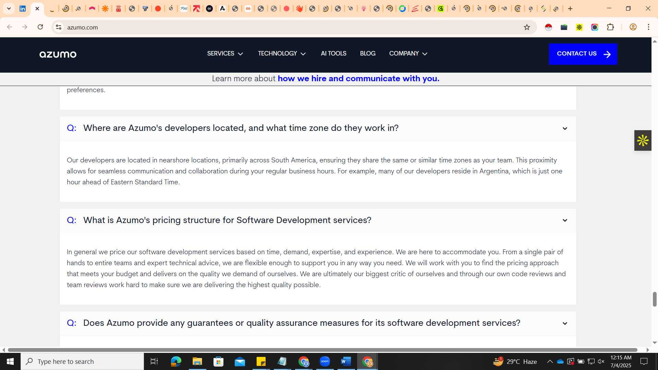Screen dimensions: 658x370
Task: Expand the TECHNOLOGY menu
Action: pyautogui.click(x=282, y=53)
